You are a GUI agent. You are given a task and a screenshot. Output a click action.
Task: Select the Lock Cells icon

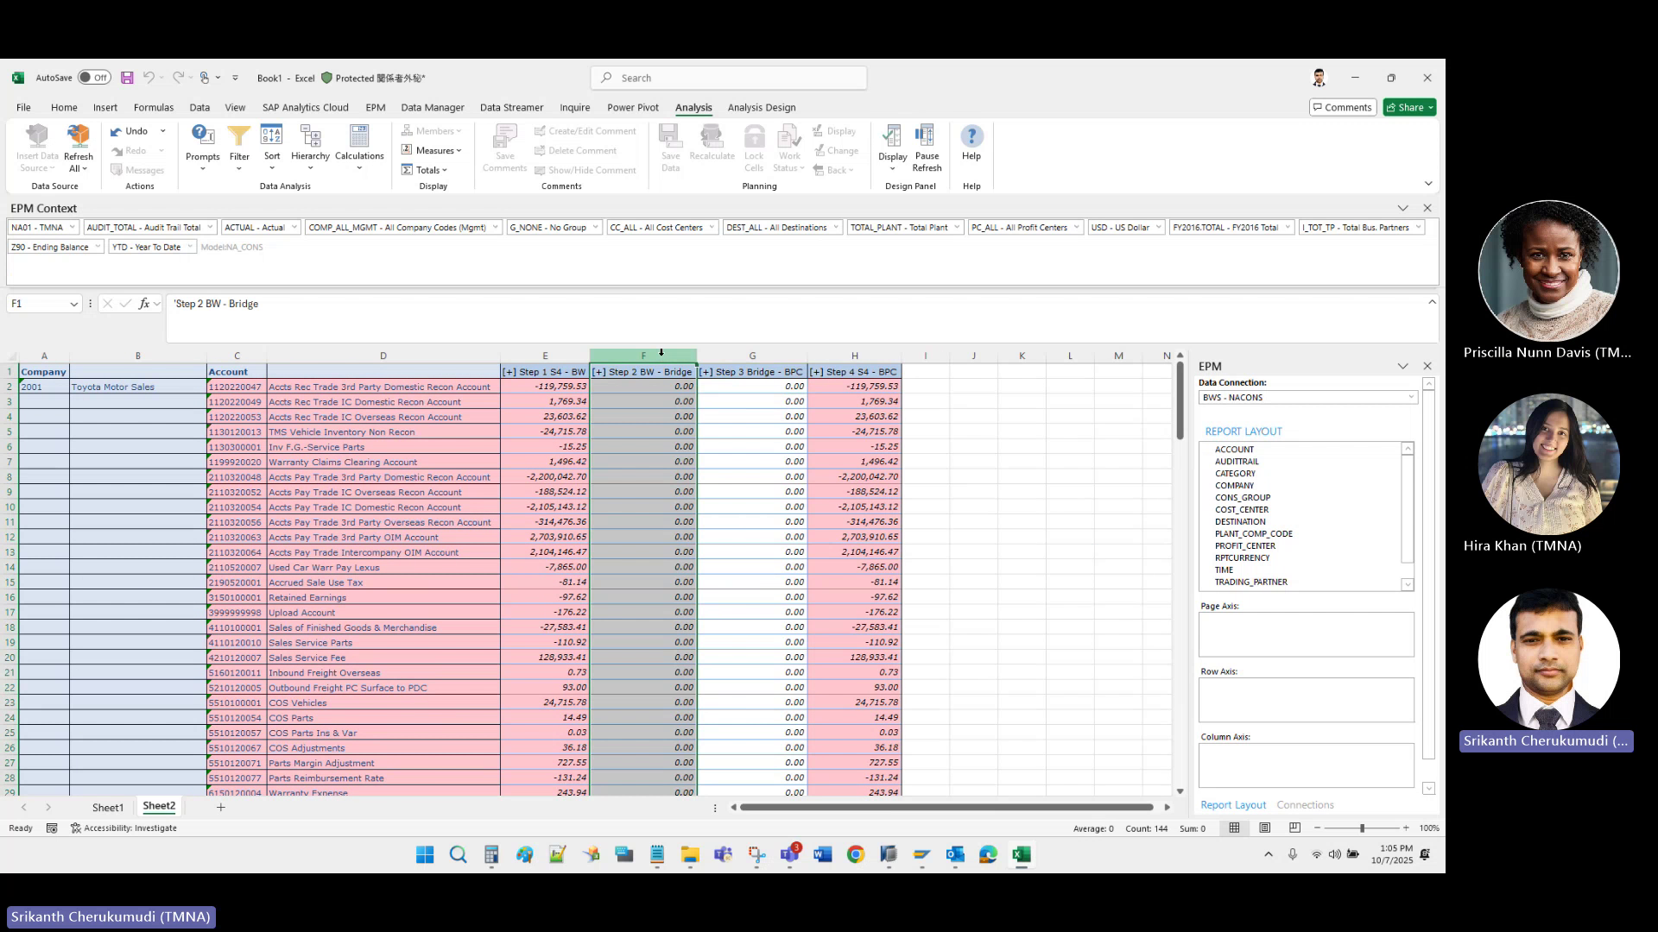pos(755,147)
